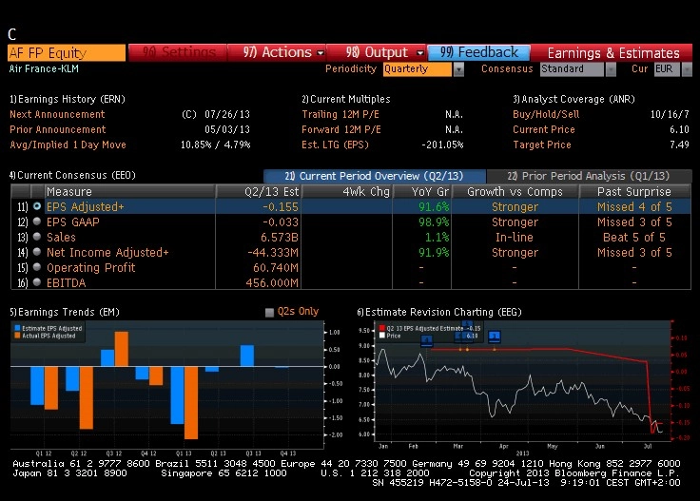Select the Net Income Adjusted+ radio button
This screenshot has height=501, width=700.
coord(37,252)
